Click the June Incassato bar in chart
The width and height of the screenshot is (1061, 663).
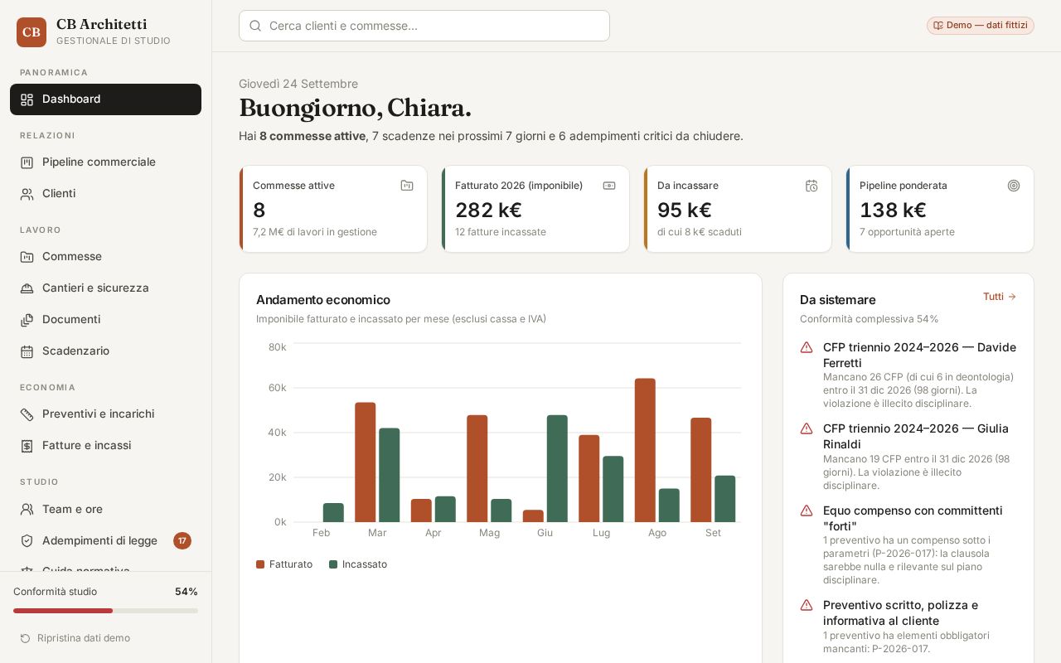[x=557, y=468]
